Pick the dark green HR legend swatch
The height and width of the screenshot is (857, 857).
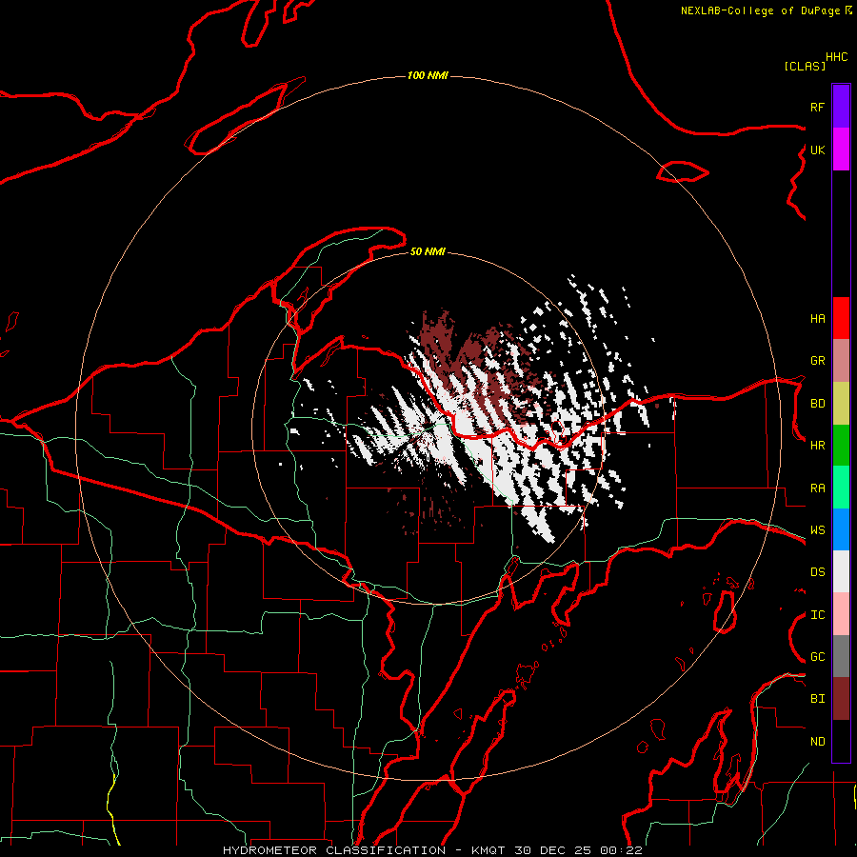(x=841, y=445)
